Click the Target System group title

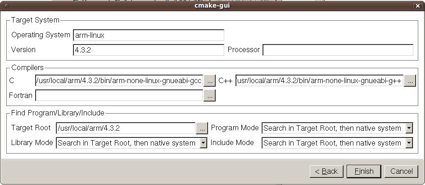point(35,20)
